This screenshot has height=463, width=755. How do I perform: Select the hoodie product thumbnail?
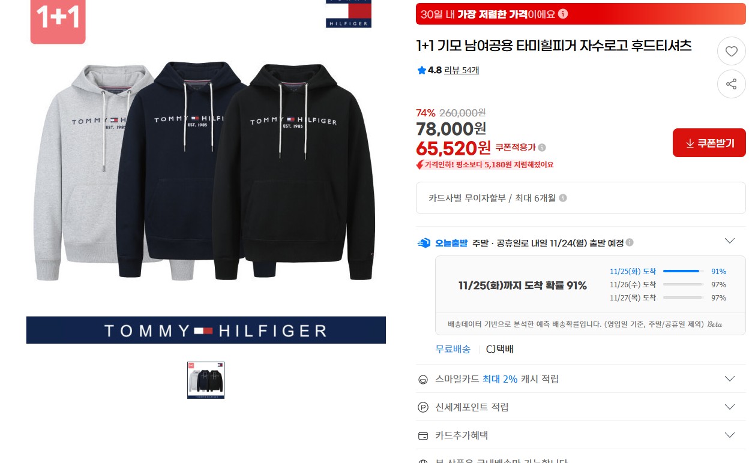pyautogui.click(x=206, y=380)
